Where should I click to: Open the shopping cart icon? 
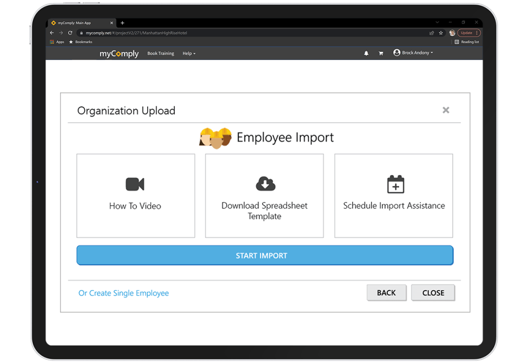[381, 52]
